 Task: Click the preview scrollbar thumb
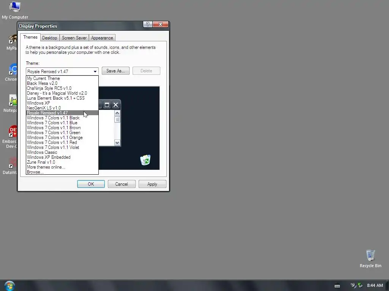(x=117, y=119)
